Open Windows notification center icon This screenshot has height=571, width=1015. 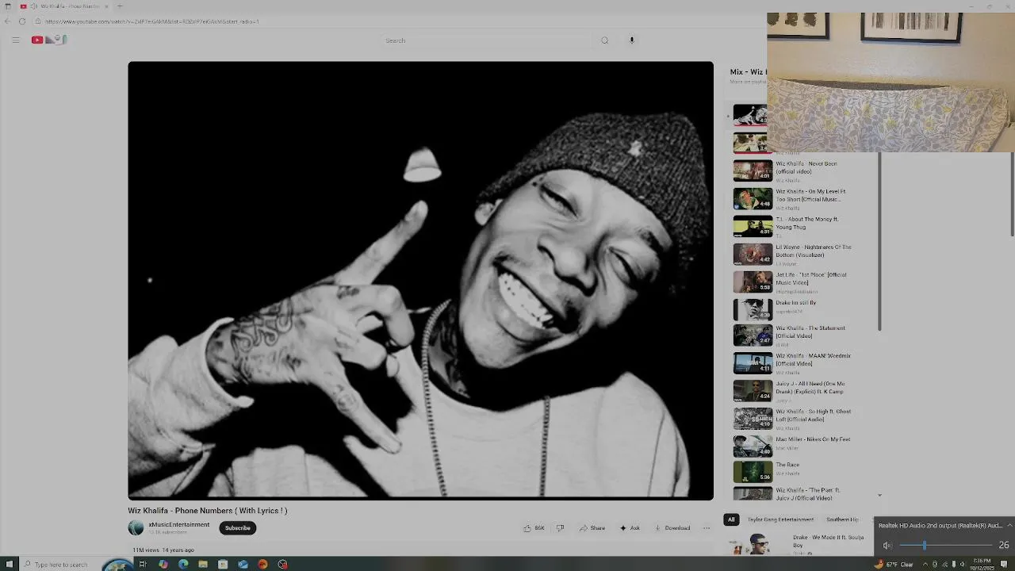click(1004, 565)
